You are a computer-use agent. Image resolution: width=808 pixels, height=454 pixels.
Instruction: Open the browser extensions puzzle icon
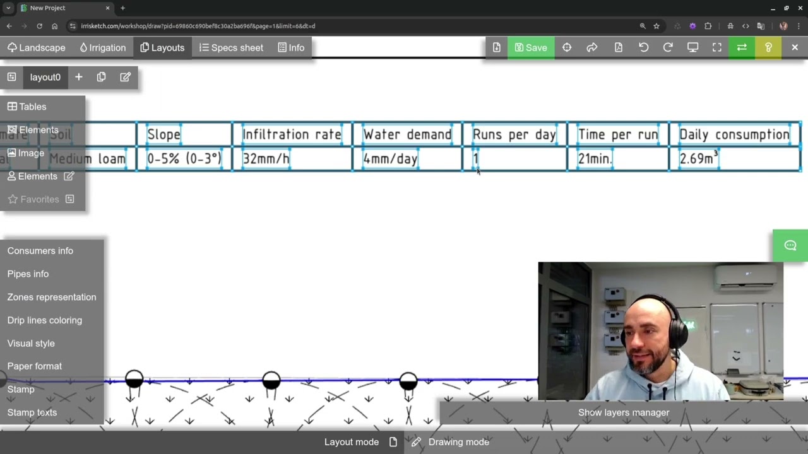click(708, 26)
